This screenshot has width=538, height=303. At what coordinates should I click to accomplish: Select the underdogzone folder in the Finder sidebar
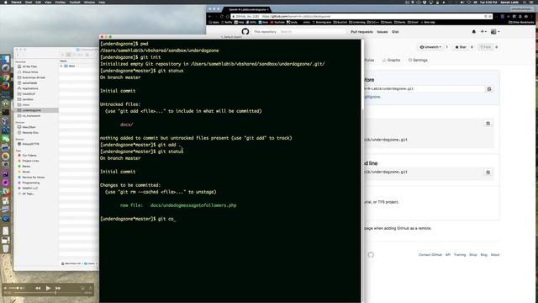pos(36,110)
